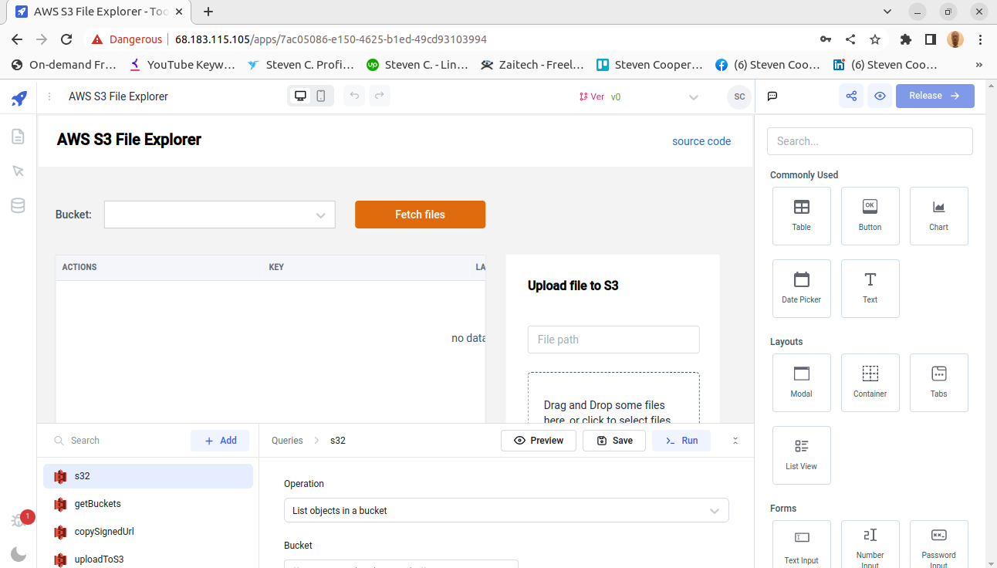This screenshot has width=997, height=568.
Task: Click the KEY column header
Action: tap(276, 267)
